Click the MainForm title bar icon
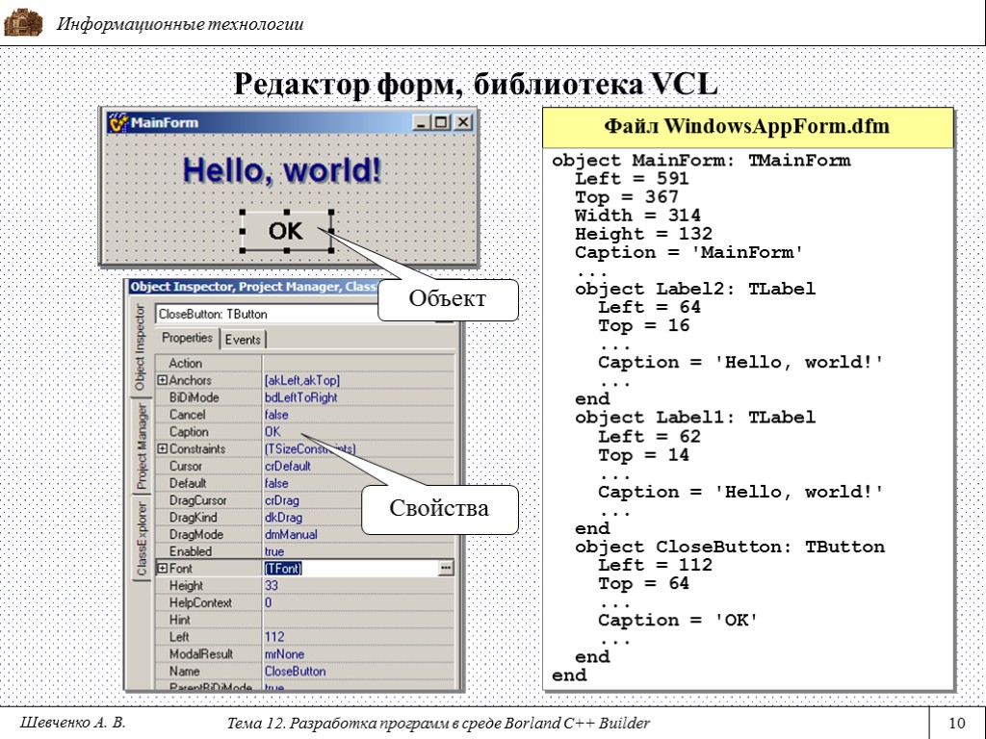The width and height of the screenshot is (986, 739). tap(117, 122)
